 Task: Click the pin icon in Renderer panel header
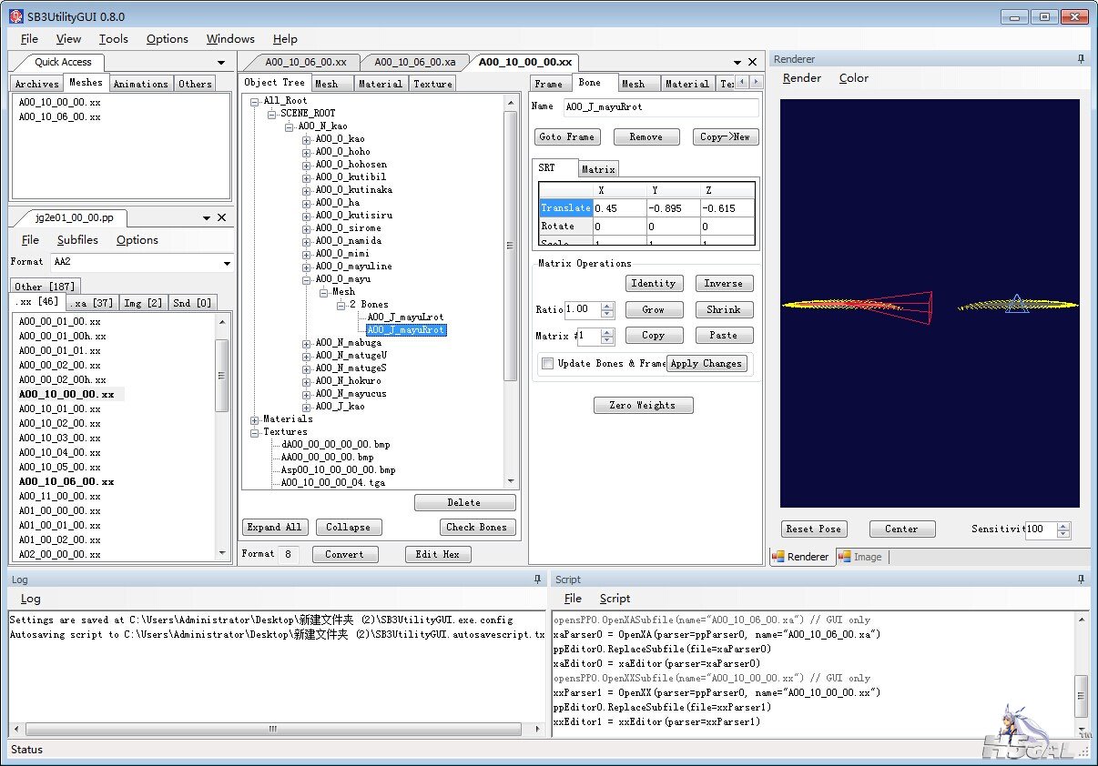[1081, 59]
